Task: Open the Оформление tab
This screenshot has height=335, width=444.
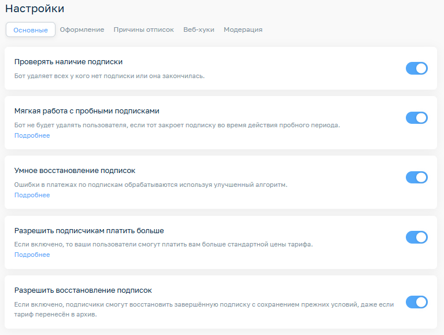Action: (82, 30)
